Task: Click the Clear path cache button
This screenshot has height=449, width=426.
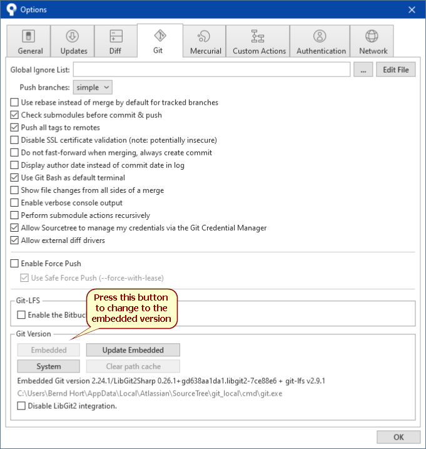Action: coord(133,366)
